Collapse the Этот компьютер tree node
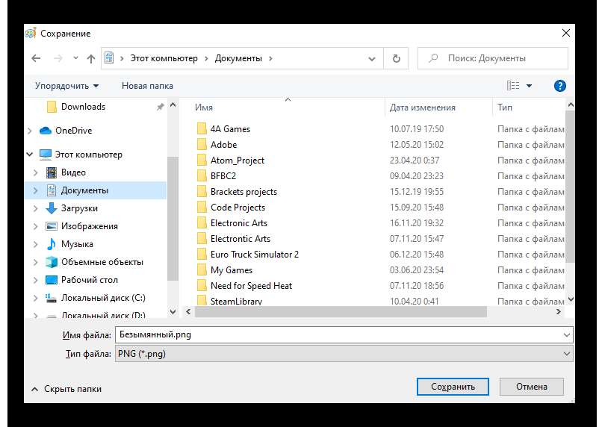Viewport: 599px width, 427px height. point(30,155)
